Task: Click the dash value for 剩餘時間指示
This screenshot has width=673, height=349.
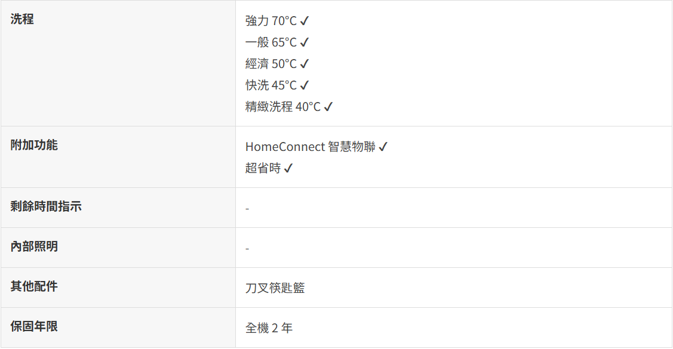Action: tap(247, 209)
